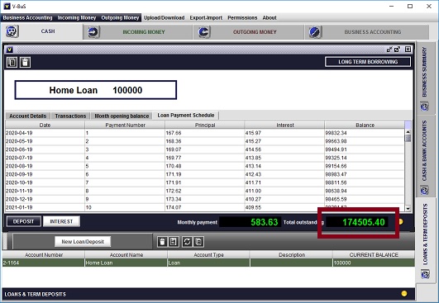Click the Incoming Money arrow icon
This screenshot has height=303, width=439.
coord(93,32)
